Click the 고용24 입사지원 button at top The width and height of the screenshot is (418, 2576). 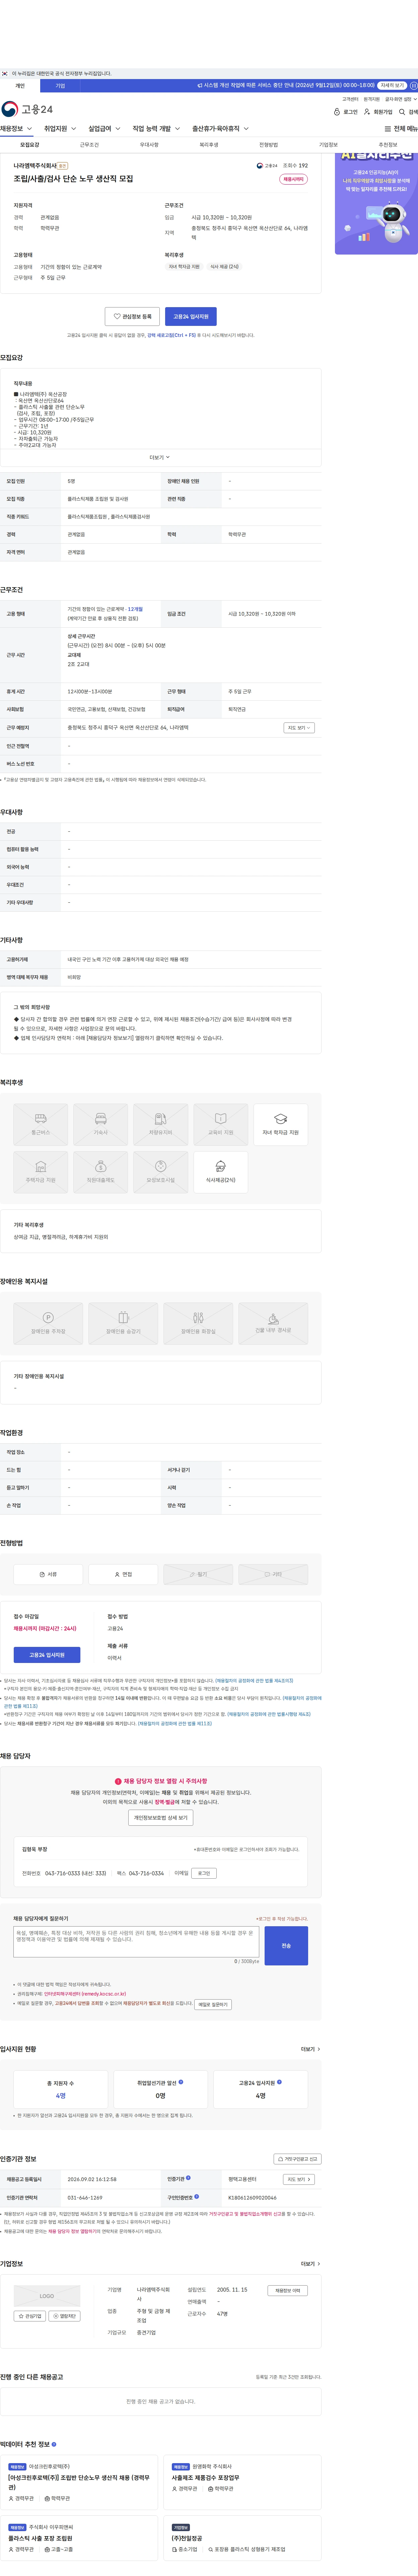click(x=191, y=316)
